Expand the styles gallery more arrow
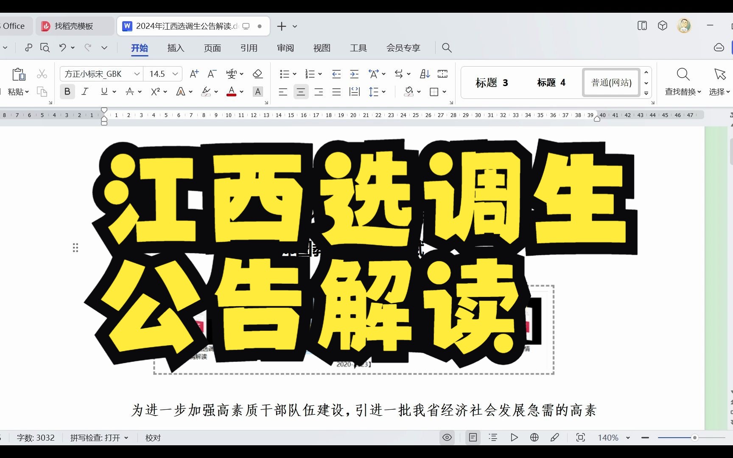Viewport: 733px width, 458px height. (646, 93)
